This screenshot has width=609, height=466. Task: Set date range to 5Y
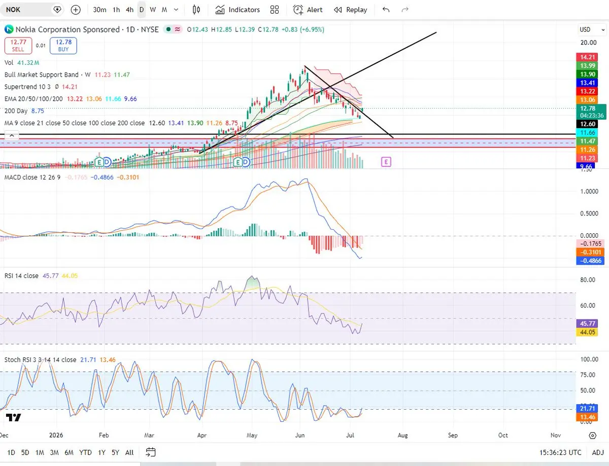pos(115,452)
